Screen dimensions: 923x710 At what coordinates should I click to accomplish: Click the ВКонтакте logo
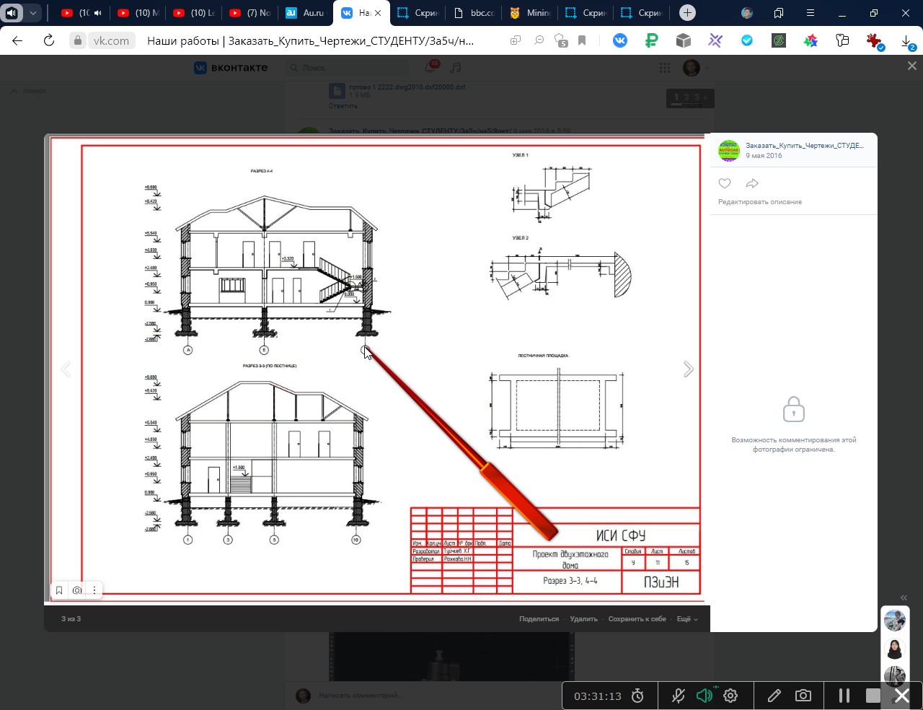[x=231, y=68]
